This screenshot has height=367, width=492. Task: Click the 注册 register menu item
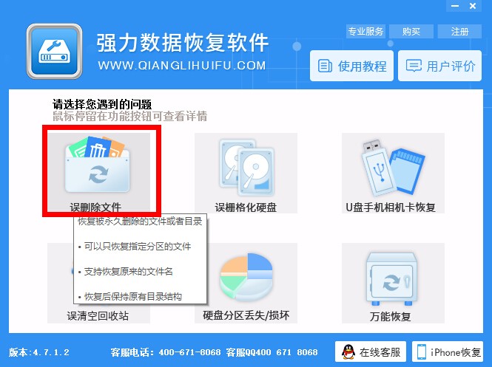pyautogui.click(x=459, y=31)
